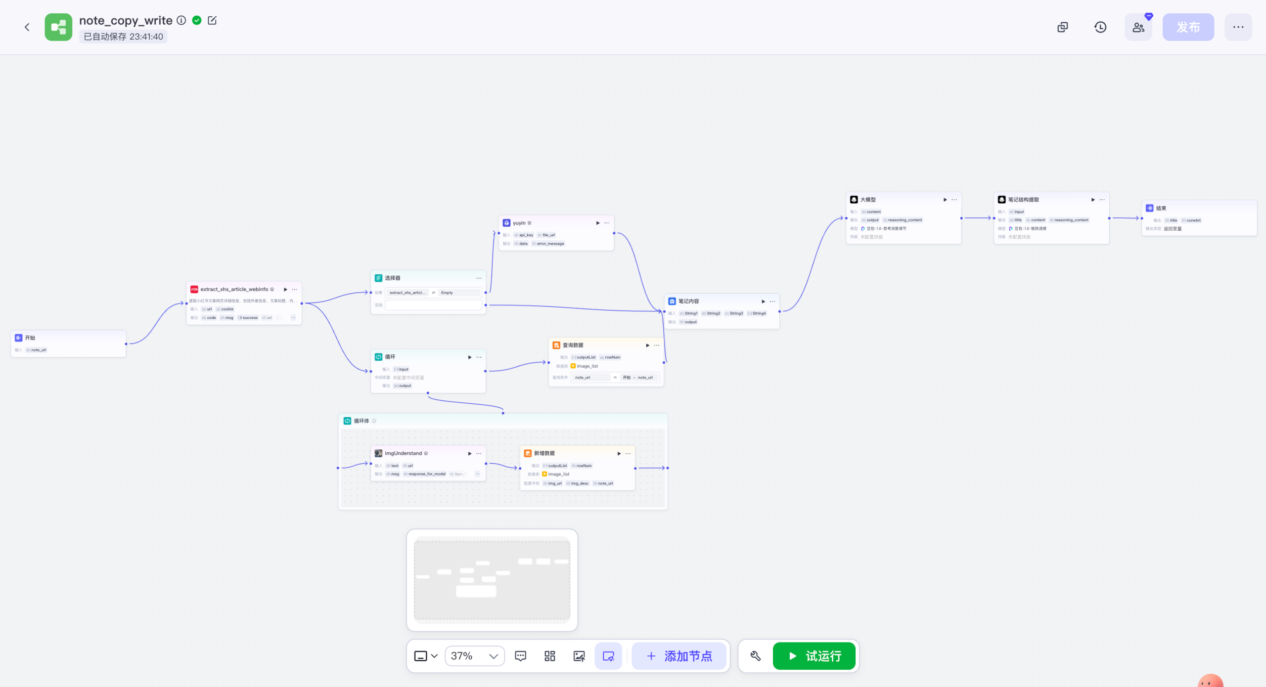Open the workflow info tooltip icon

(181, 20)
